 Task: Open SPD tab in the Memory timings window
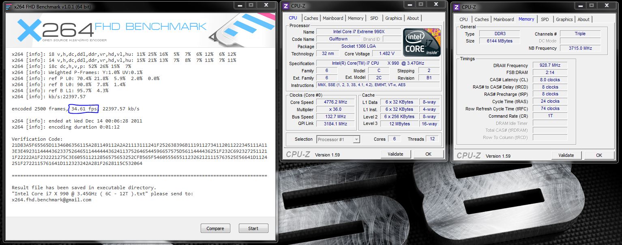coord(545,19)
